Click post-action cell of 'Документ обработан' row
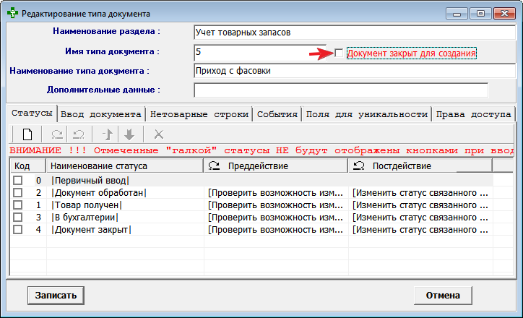 420,193
